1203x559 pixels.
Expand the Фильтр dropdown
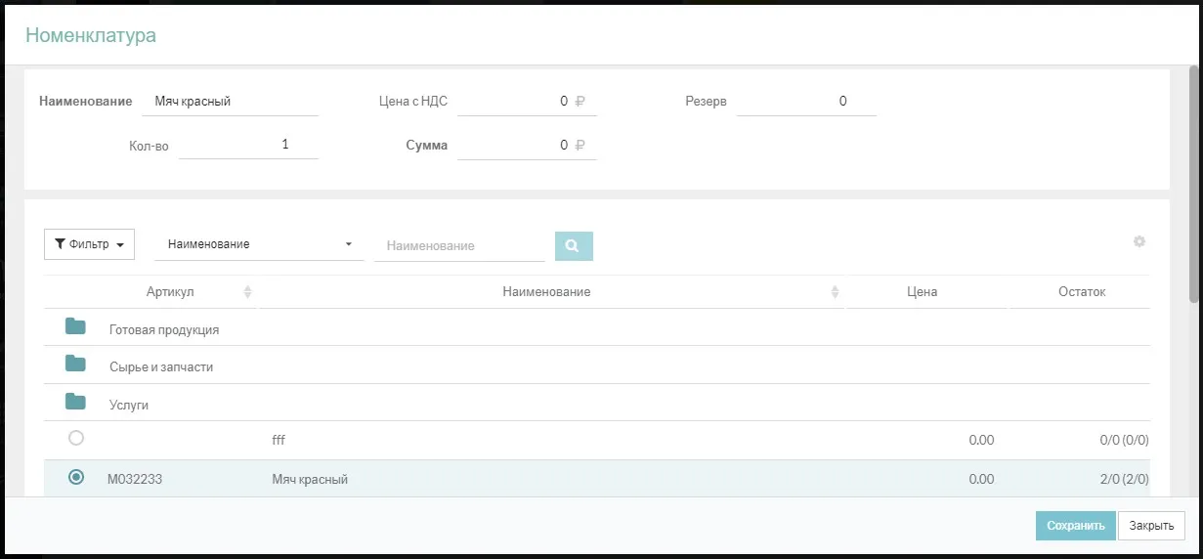89,244
